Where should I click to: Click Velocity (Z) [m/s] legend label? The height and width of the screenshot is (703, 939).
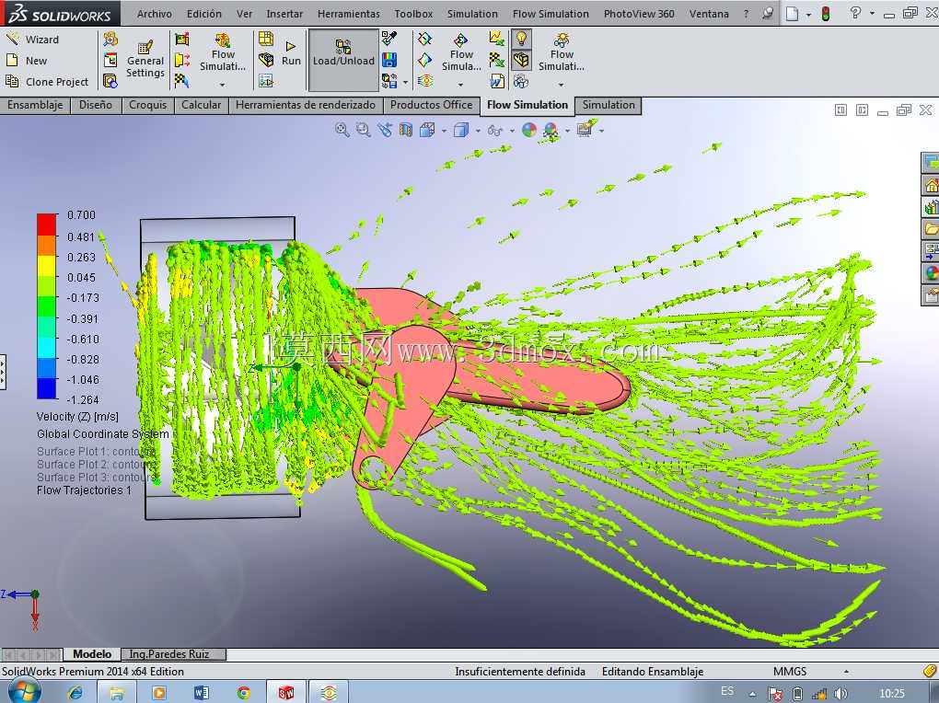77,416
